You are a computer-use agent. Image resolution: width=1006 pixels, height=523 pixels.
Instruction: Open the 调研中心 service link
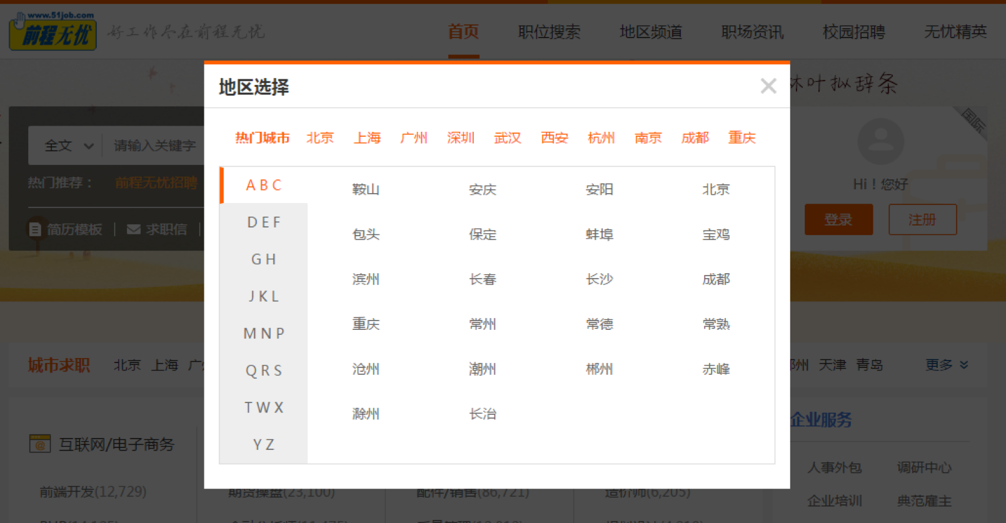[925, 467]
